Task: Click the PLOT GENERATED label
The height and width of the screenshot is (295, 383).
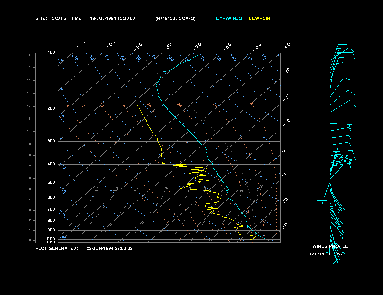Action: 57,249
